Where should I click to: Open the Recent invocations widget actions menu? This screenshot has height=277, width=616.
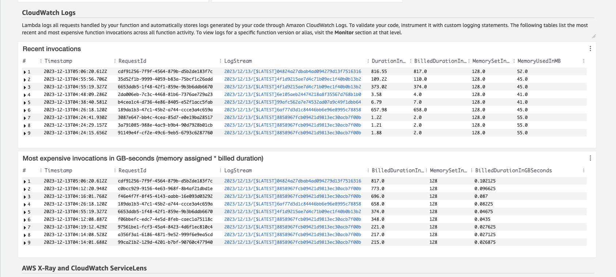(x=590, y=49)
